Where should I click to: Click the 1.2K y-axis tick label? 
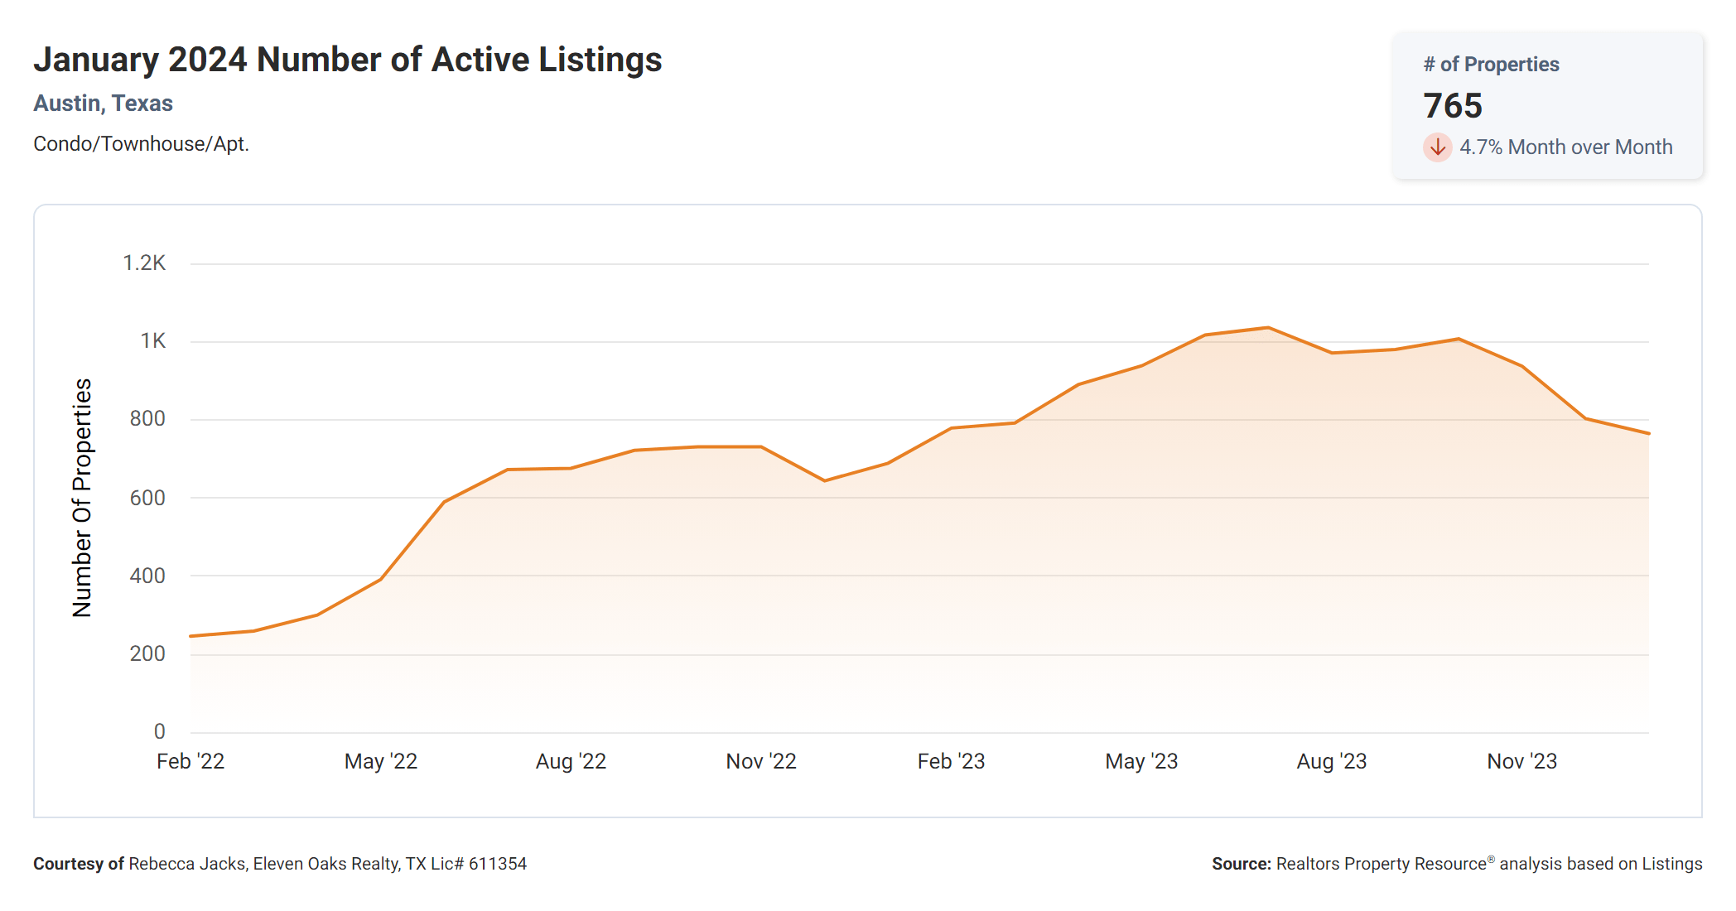144,263
